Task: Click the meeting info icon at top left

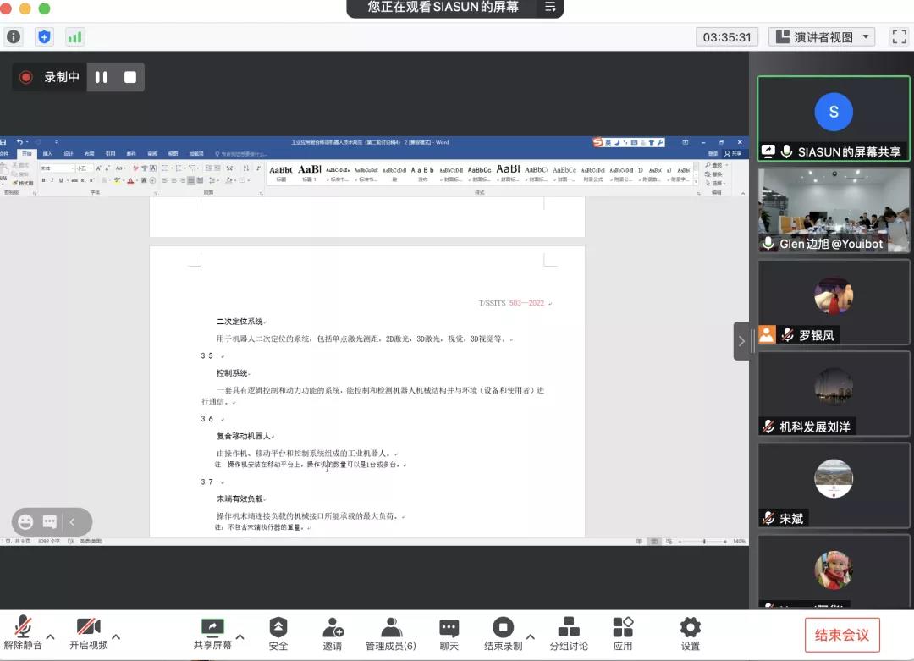Action: tap(14, 37)
